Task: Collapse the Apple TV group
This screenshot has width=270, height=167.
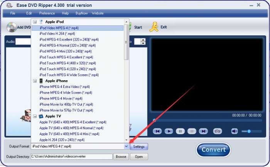Action: [x=35, y=116]
